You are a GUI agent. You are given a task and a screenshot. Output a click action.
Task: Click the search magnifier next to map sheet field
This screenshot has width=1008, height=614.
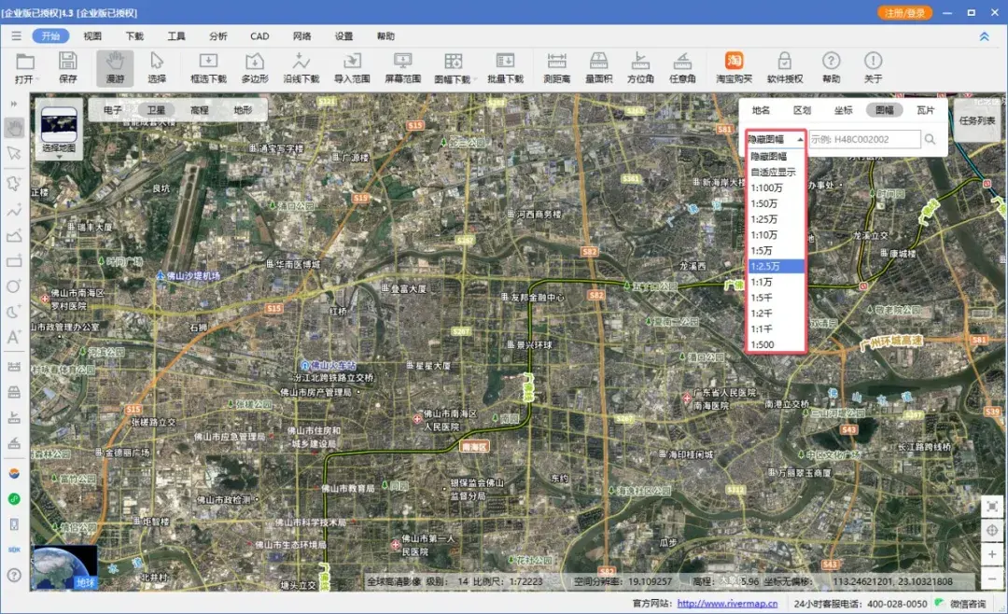point(931,139)
